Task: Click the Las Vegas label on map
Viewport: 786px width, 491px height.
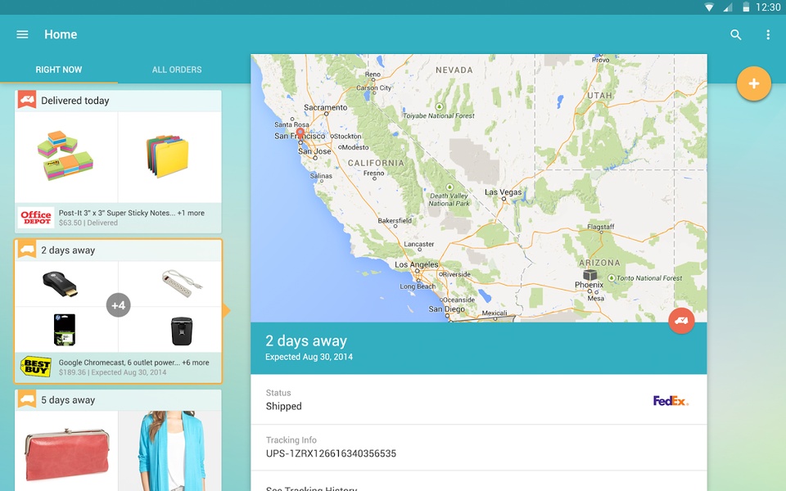Action: (503, 191)
